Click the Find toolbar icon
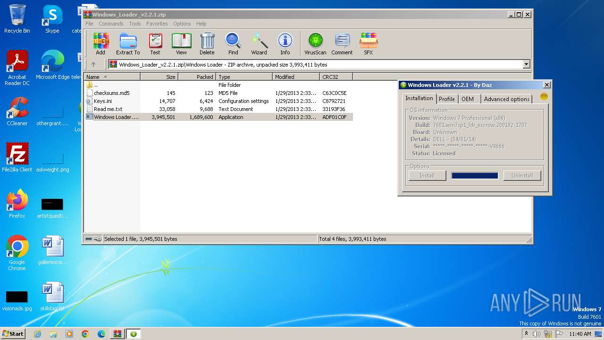 [x=233, y=44]
